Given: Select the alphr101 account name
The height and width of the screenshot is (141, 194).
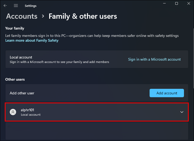Looking at the screenshot, I should 27,110.
